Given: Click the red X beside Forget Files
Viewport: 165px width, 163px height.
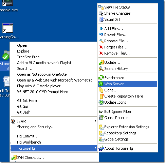Looking at the screenshot, I should (101, 47).
